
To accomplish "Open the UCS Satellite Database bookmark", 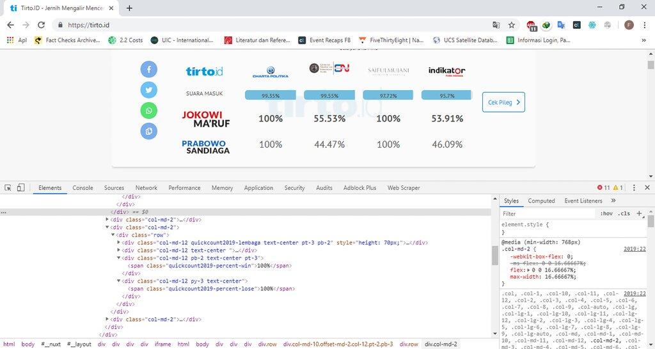I will (465, 40).
